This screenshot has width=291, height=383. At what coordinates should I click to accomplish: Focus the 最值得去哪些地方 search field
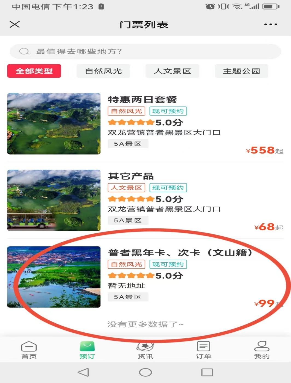(145, 51)
